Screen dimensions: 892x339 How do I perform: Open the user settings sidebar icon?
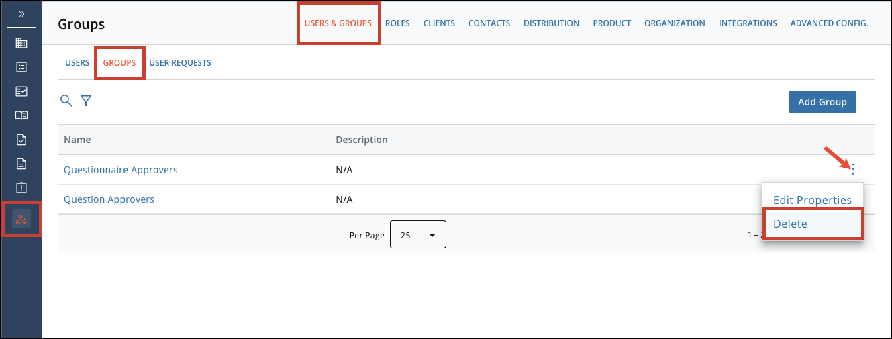click(x=21, y=219)
